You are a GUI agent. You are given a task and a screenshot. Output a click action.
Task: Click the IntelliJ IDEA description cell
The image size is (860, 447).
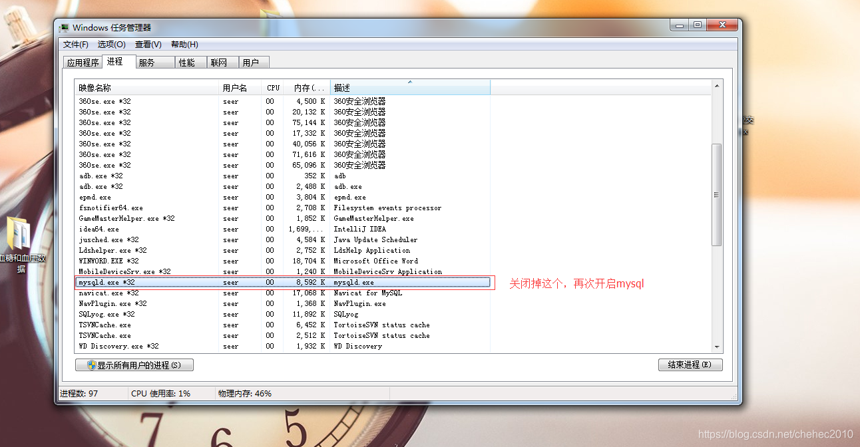359,229
